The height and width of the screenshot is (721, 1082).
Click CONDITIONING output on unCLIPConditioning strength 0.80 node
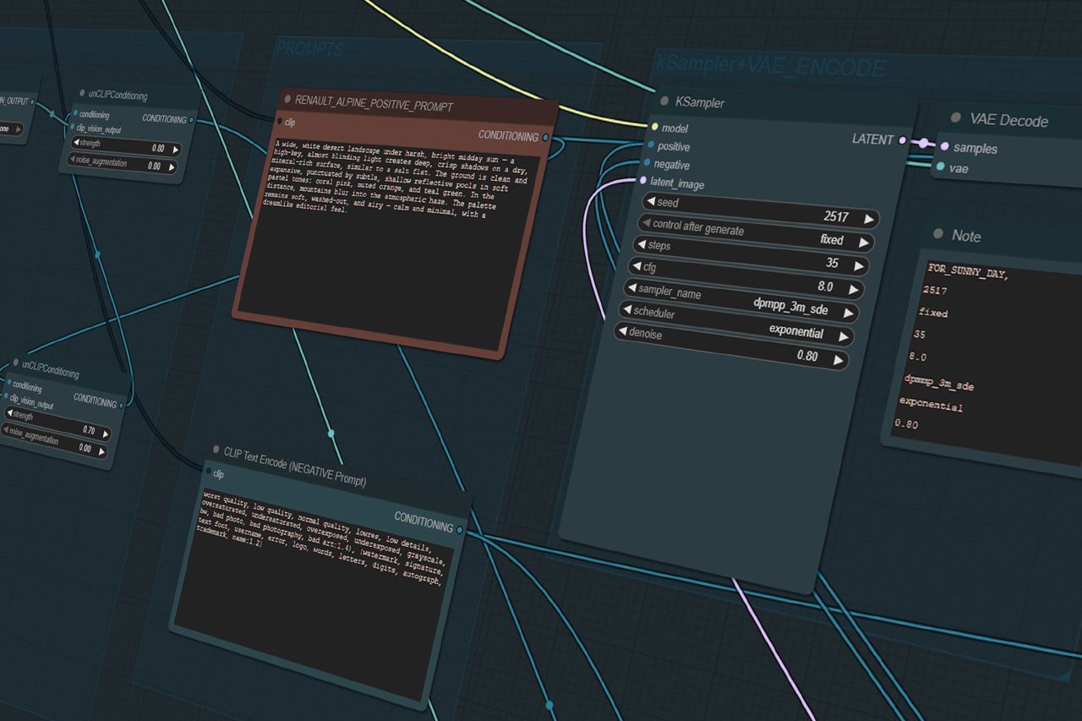coord(192,121)
